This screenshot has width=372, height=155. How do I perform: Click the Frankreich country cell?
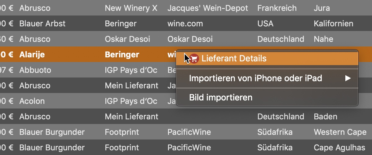click(277, 8)
